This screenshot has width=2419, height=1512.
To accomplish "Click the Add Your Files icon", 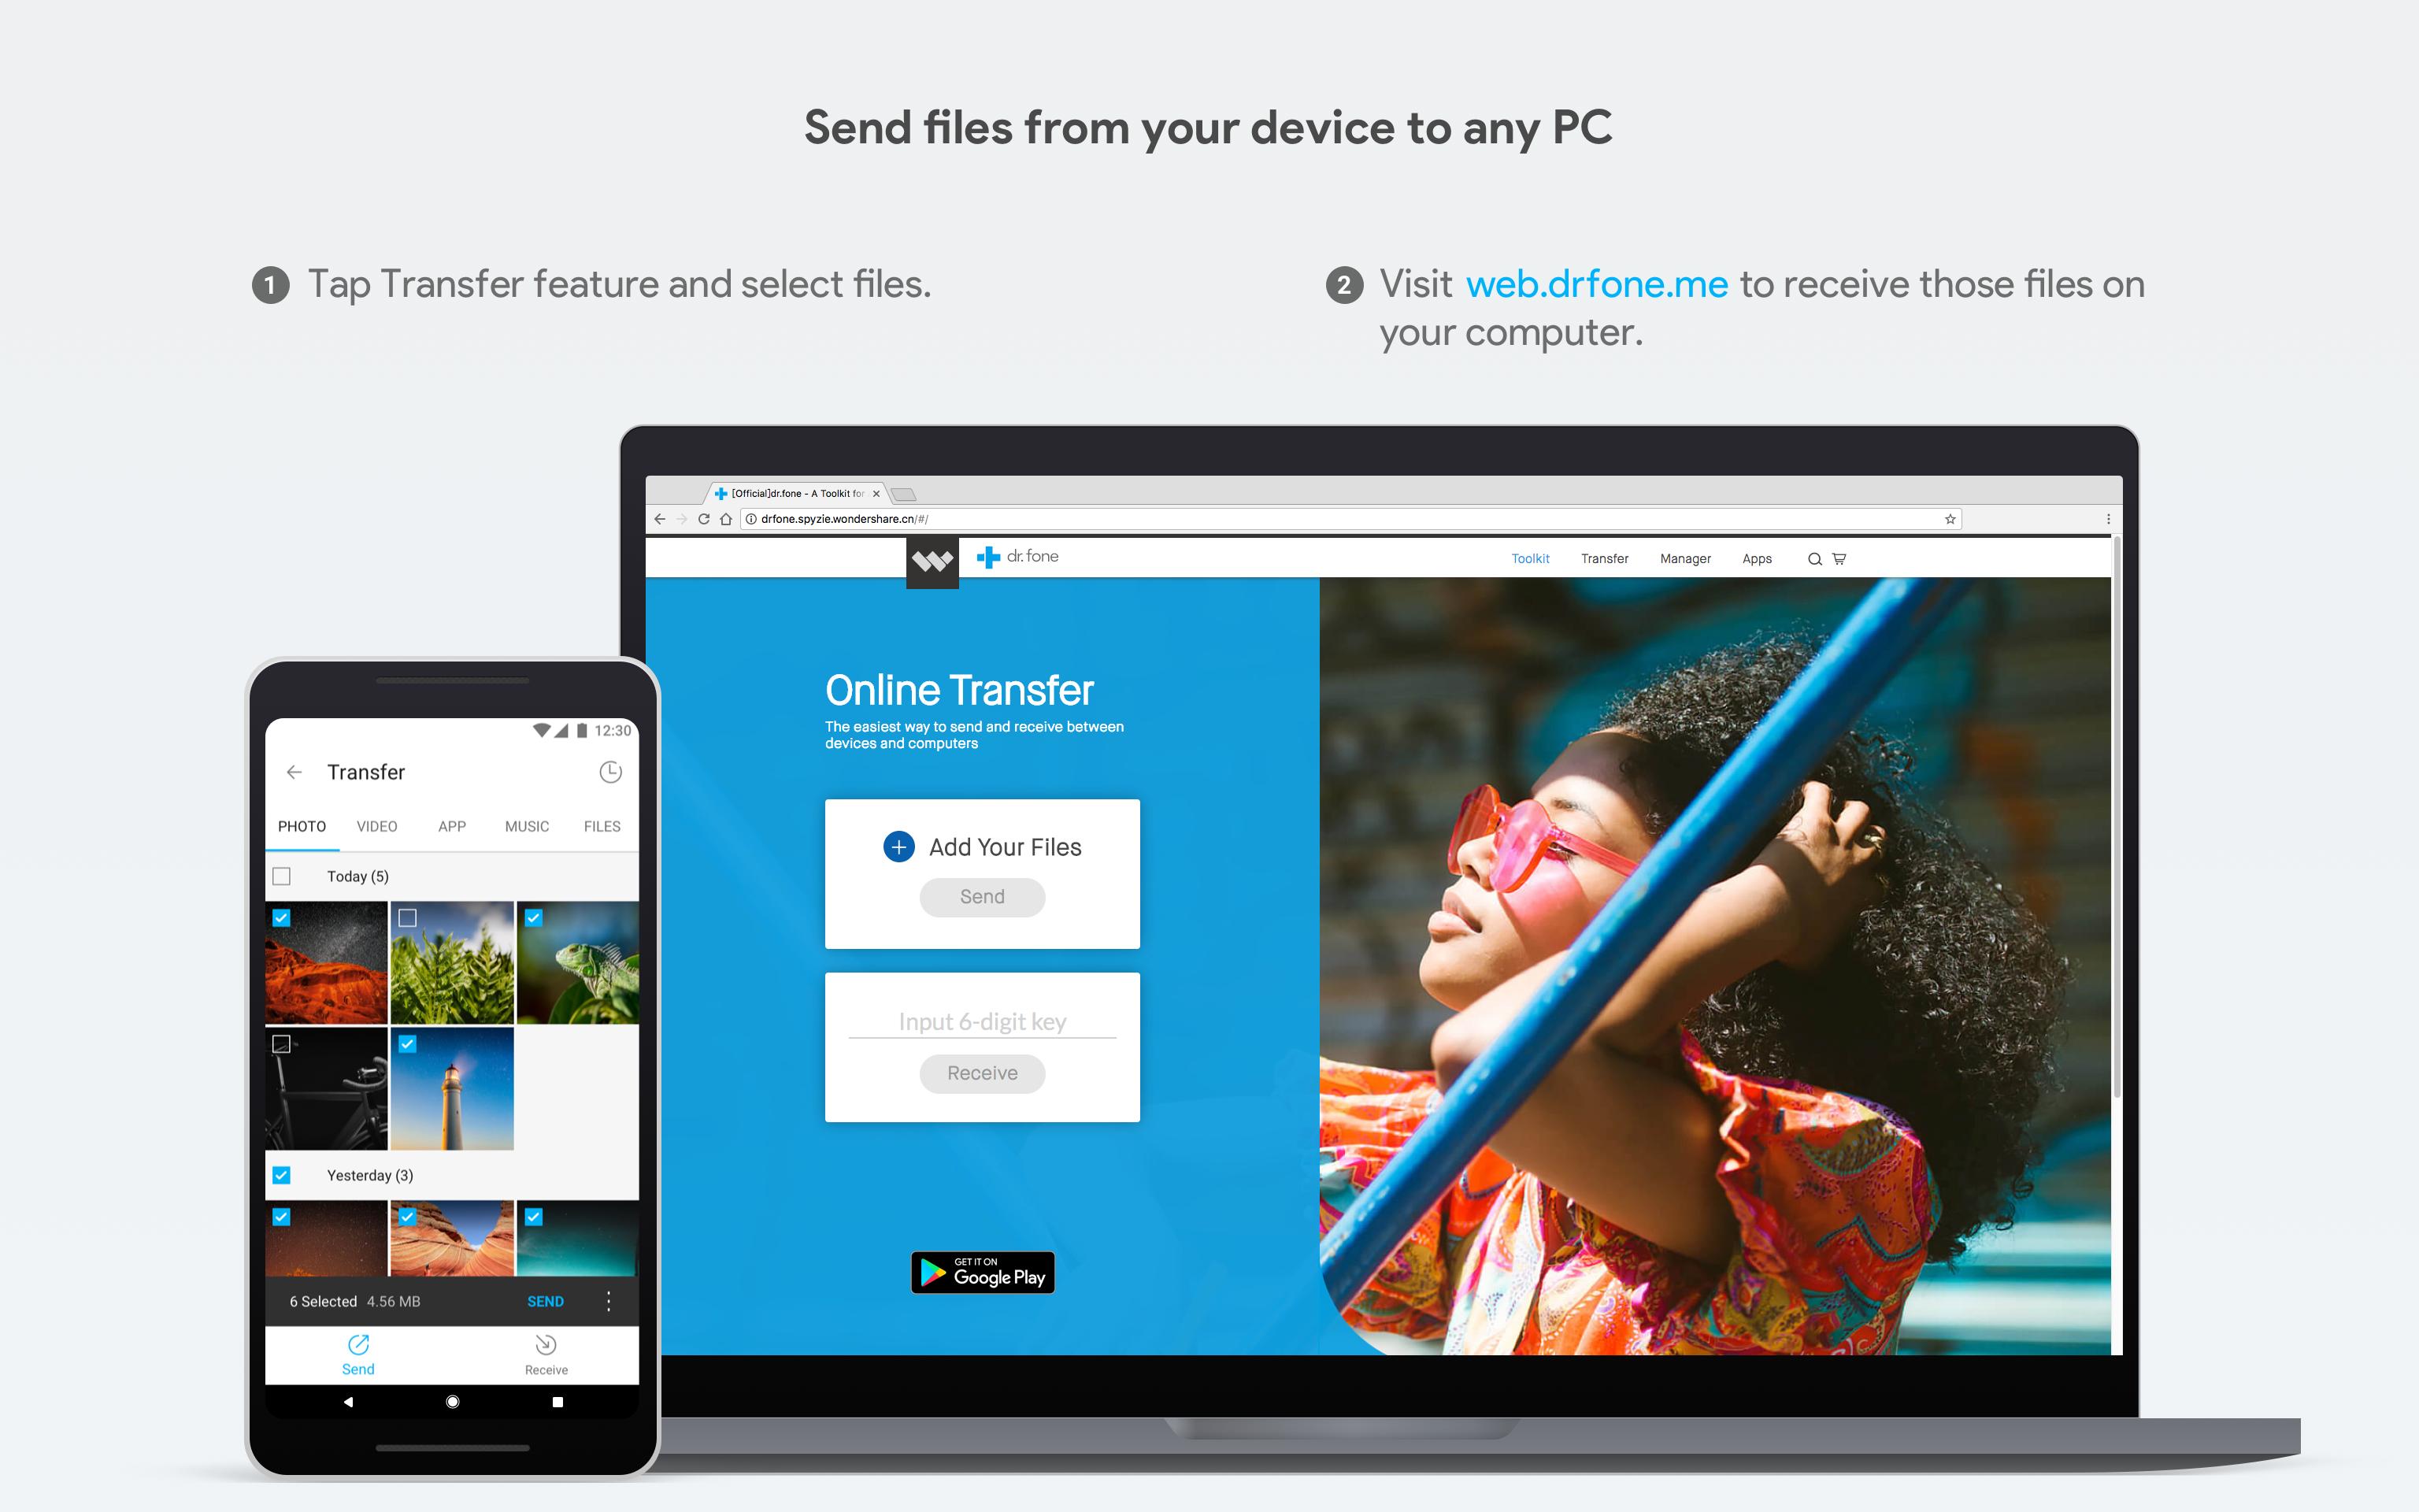I will (900, 847).
